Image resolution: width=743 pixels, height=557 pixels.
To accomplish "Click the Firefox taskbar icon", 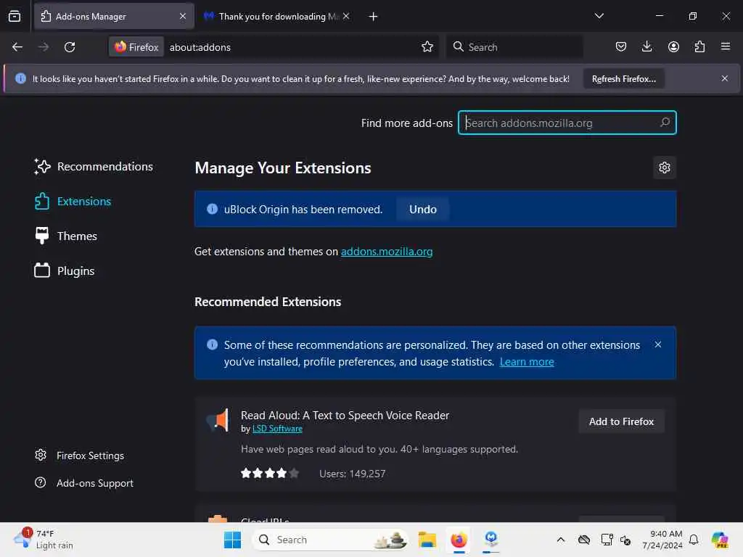I will click(459, 540).
